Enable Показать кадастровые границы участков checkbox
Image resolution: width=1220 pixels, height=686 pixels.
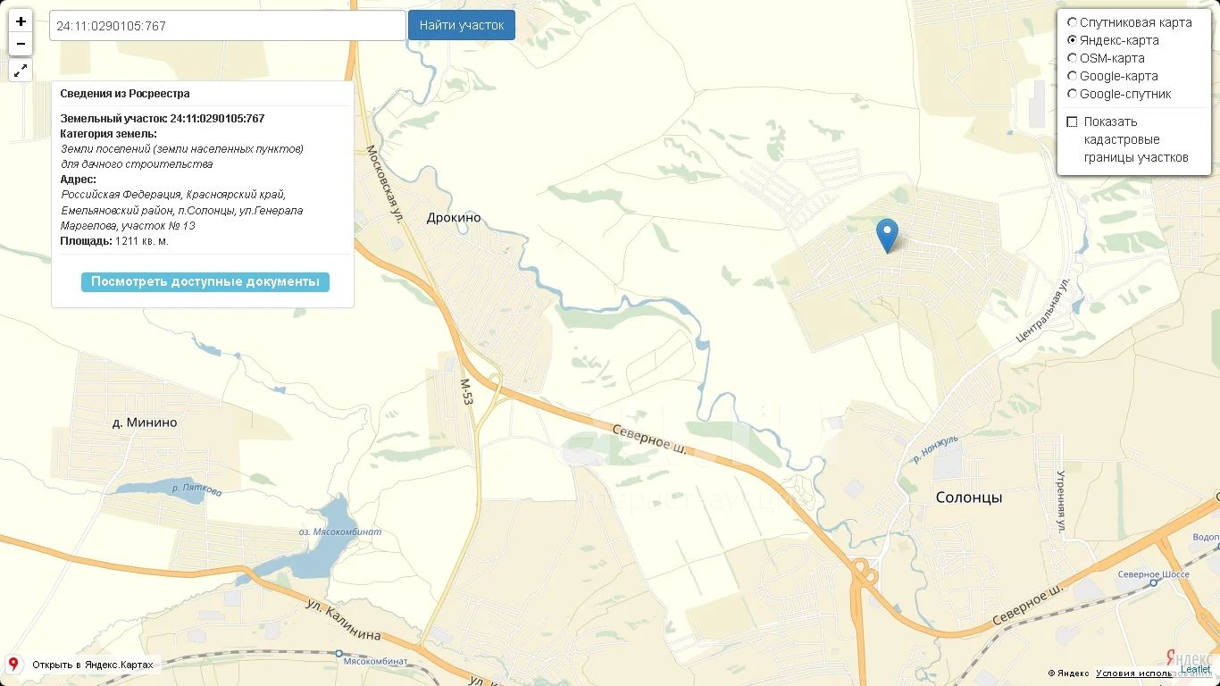tap(1073, 121)
